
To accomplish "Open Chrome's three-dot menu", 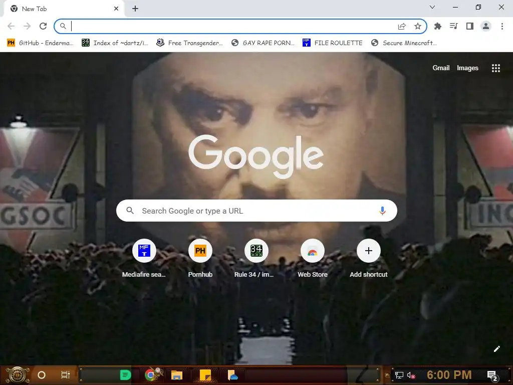I will click(502, 26).
